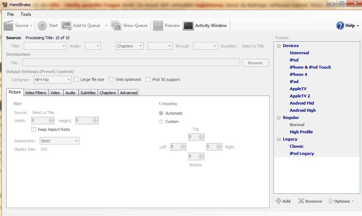Screen dimensions: 362x216
Task: Click the destination File path field
Action: tap(131, 63)
